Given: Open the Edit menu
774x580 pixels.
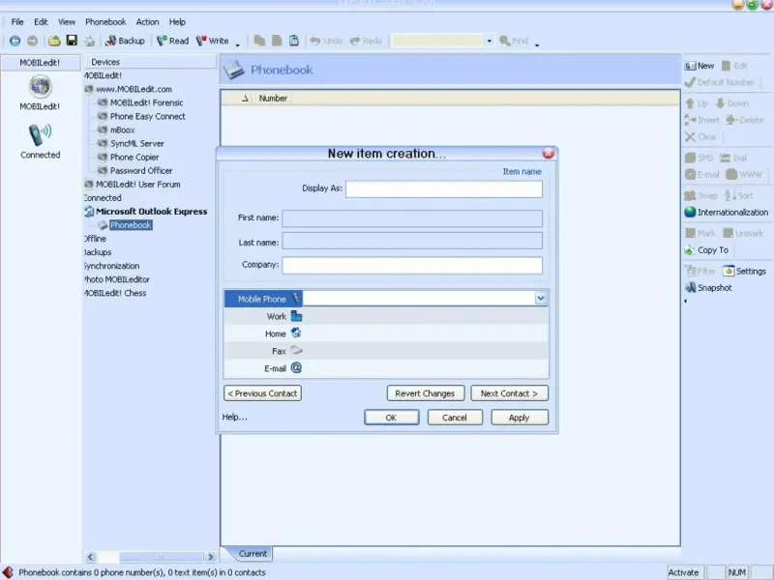Looking at the screenshot, I should pos(41,22).
